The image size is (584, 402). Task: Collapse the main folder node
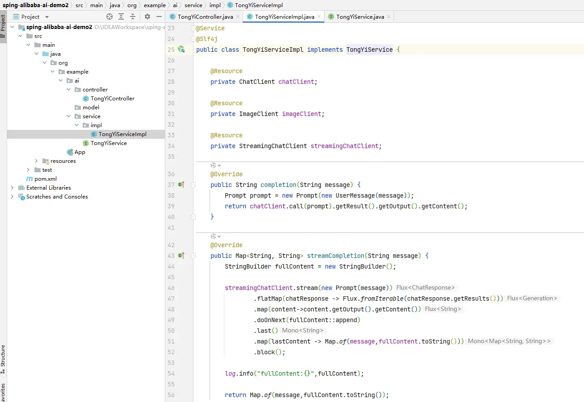[28, 45]
